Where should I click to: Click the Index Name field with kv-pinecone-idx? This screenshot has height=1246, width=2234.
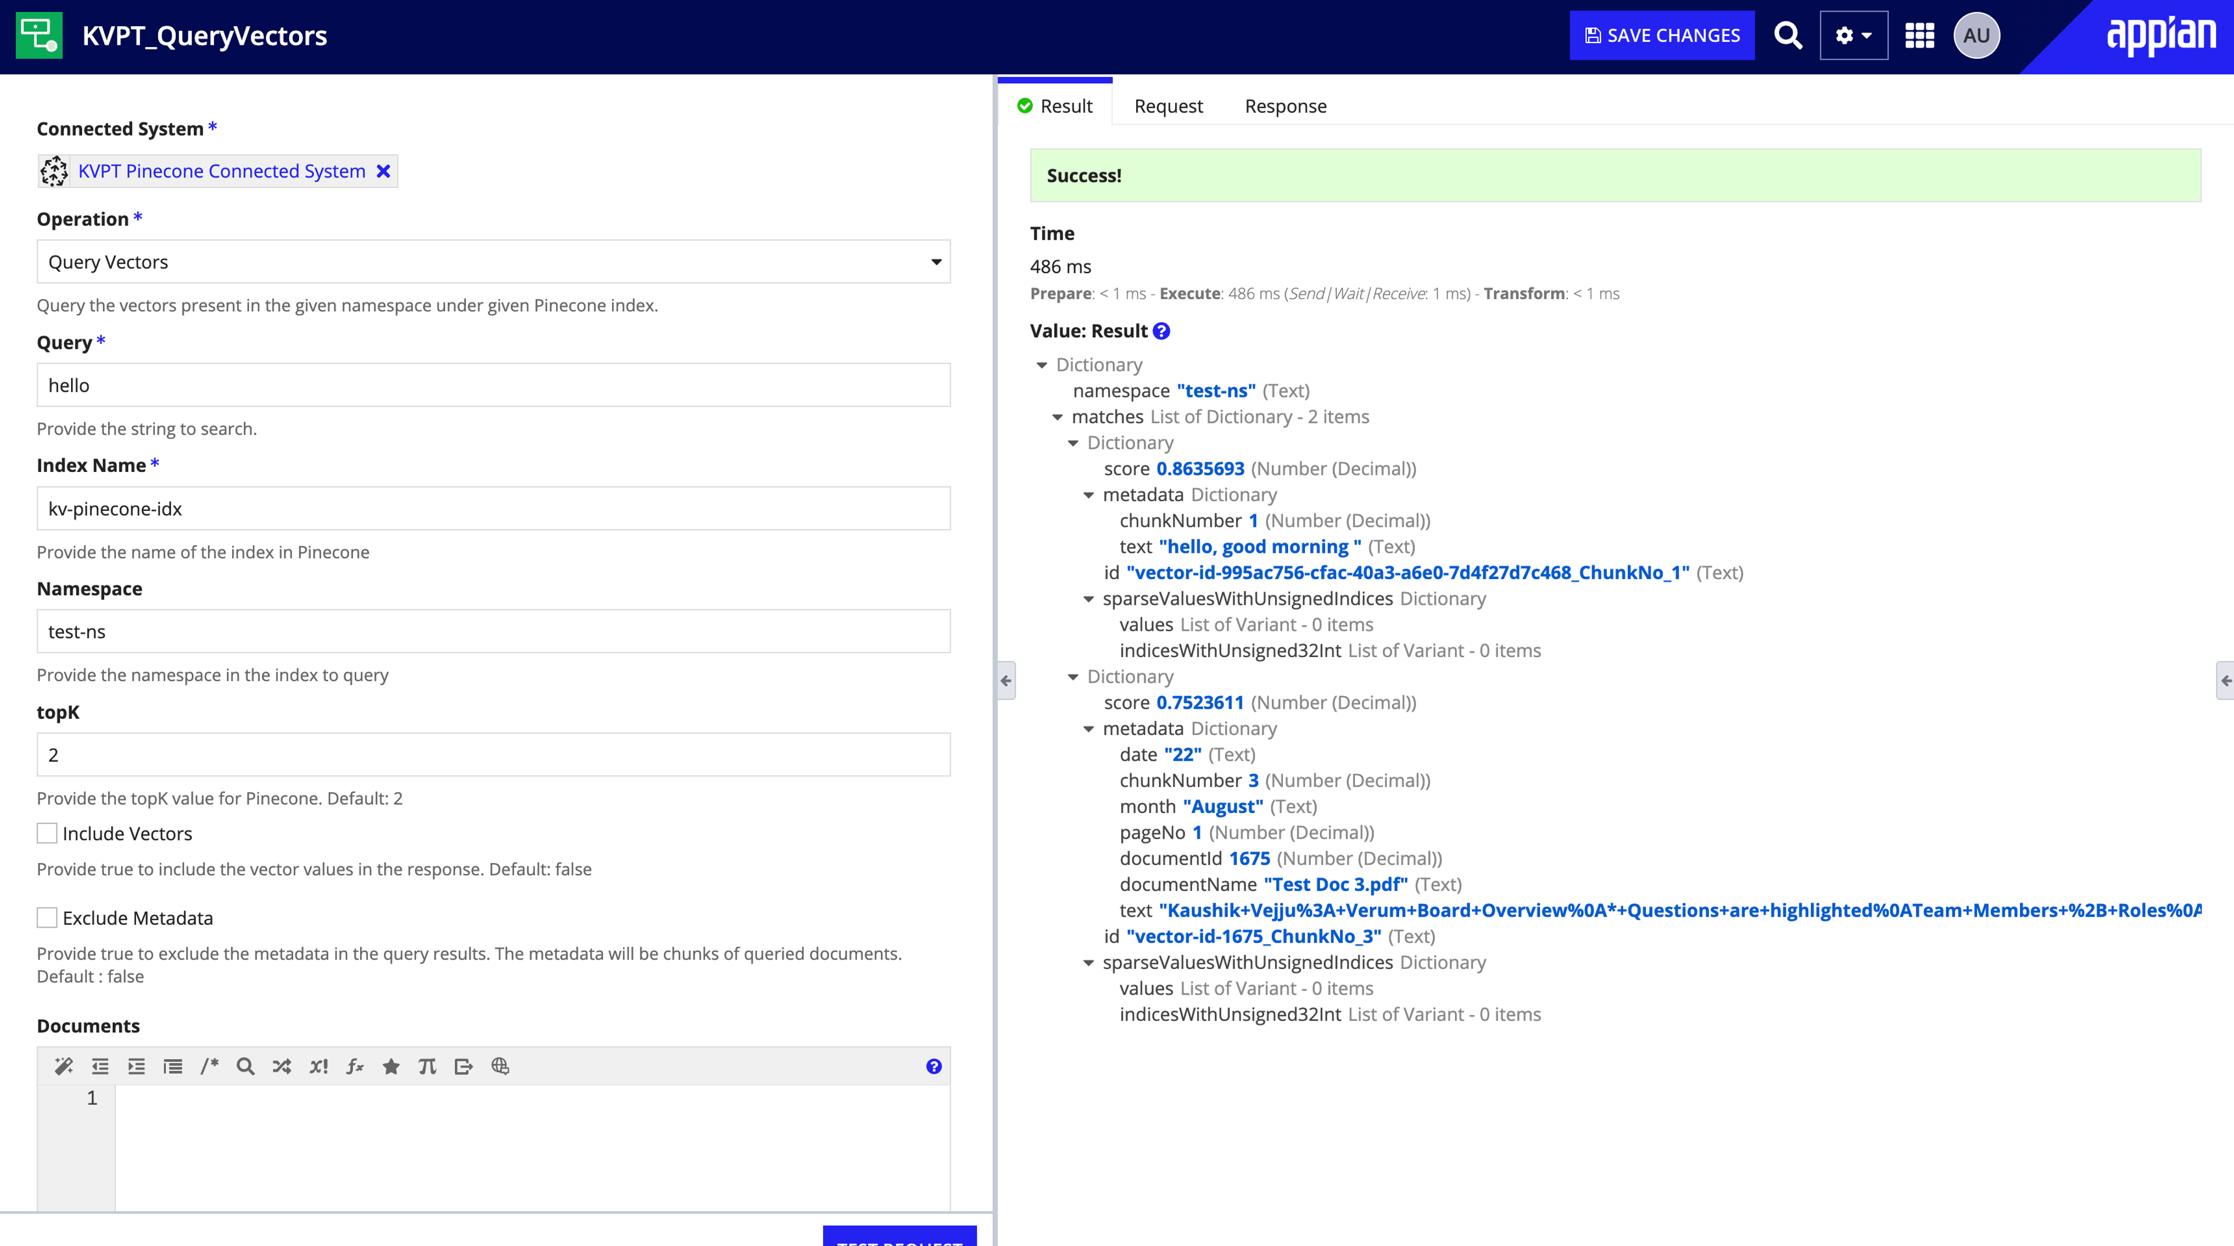(493, 507)
